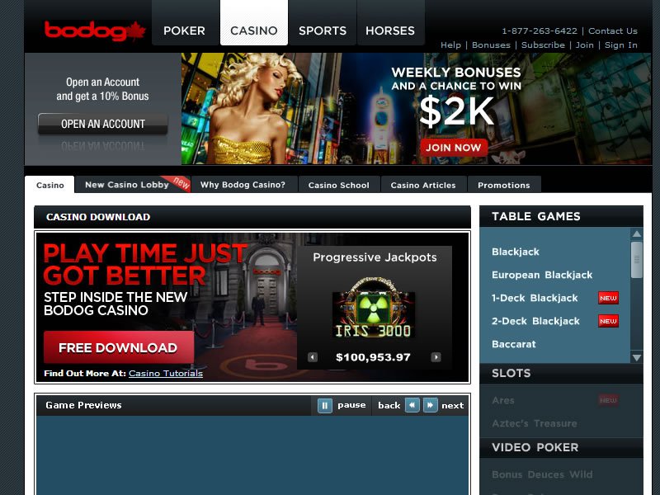
Task: Click the $100,953.97 jackpot amount
Action: (373, 357)
